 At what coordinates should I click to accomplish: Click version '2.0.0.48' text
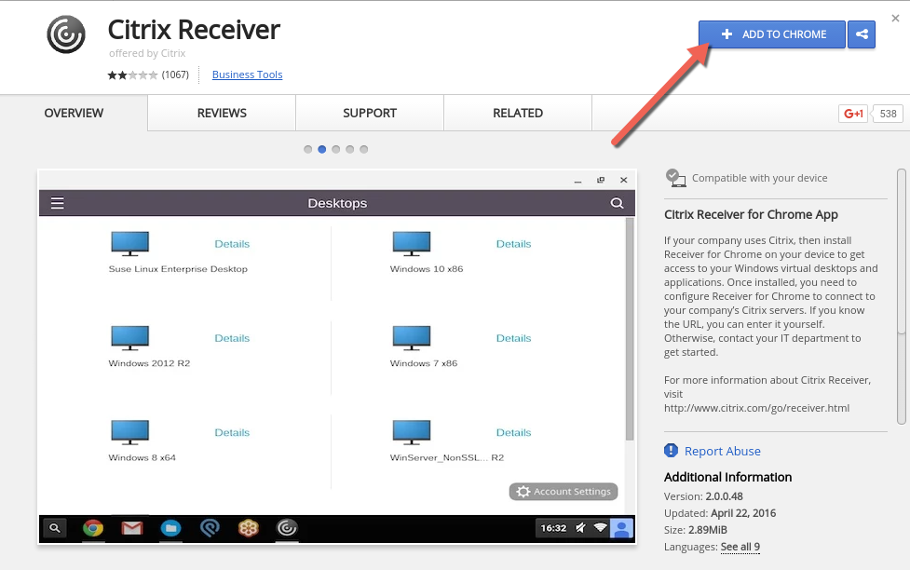[x=724, y=496]
